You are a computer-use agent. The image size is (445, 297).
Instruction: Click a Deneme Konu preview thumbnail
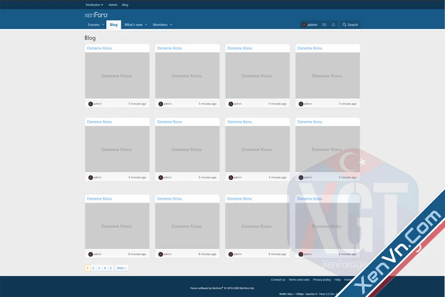coord(117,76)
